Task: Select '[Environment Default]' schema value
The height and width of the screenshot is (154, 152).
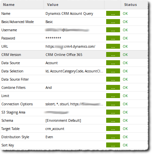Action: [x=63, y=120]
